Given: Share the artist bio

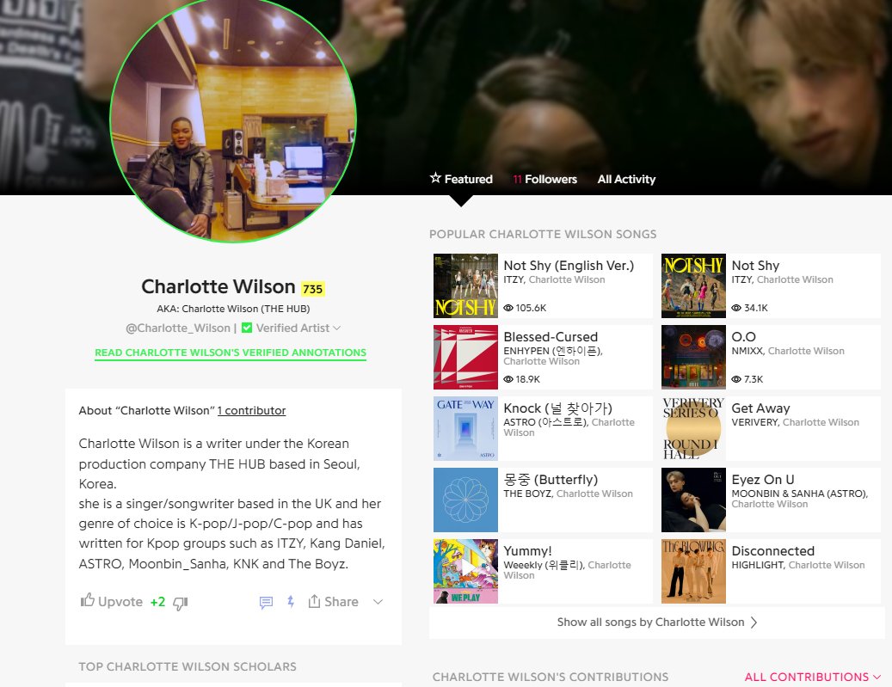Looking at the screenshot, I should click(334, 602).
